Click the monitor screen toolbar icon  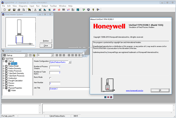[89, 10]
